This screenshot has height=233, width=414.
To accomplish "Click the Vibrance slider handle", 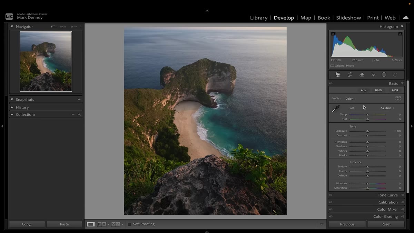I will point(367,184).
